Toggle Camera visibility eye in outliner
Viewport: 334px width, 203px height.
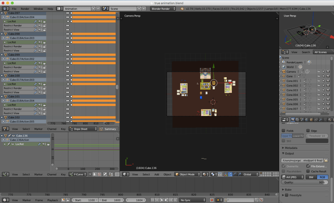[x=319, y=72]
